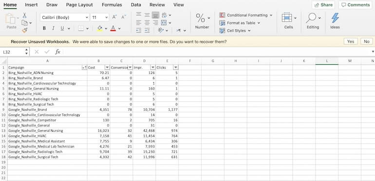The image size is (375, 181).
Task: Open the Impr. column filter dropdown
Action: 153,68
